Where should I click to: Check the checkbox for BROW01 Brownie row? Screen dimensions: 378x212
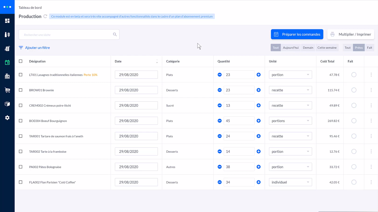[21, 90]
